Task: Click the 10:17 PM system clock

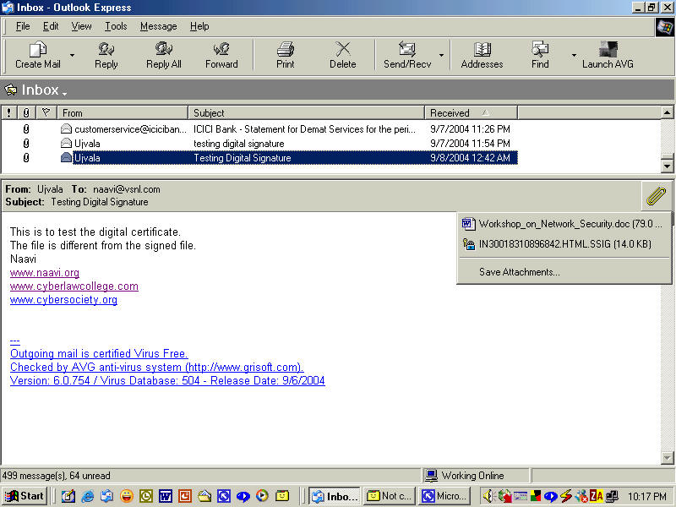Action: click(647, 497)
